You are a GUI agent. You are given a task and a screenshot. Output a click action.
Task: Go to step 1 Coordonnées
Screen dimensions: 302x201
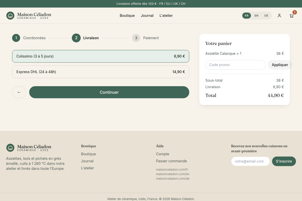click(29, 38)
